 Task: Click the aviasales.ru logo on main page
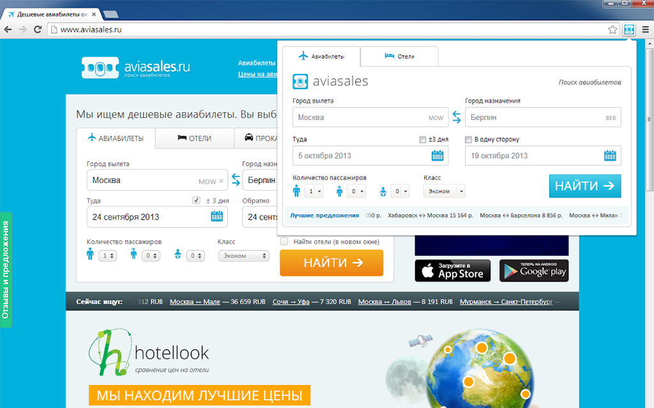[135, 68]
